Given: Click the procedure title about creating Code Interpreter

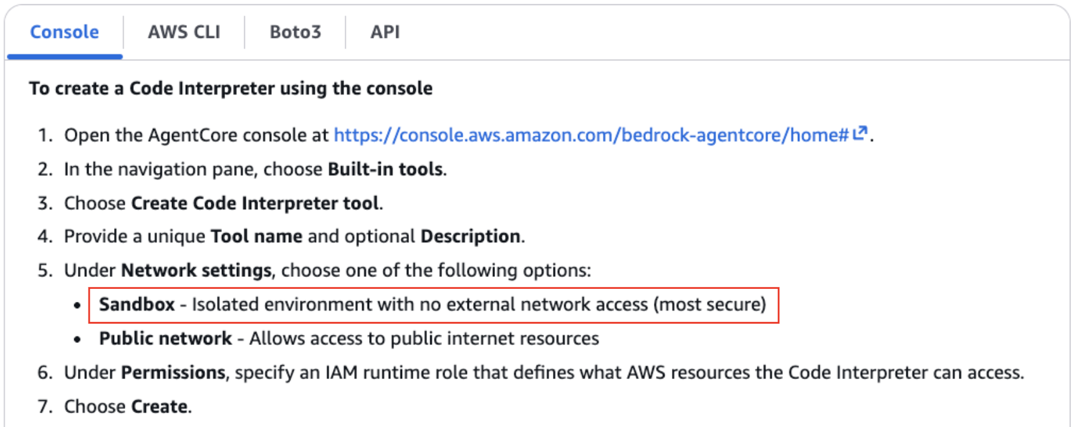Looking at the screenshot, I should coord(230,88).
